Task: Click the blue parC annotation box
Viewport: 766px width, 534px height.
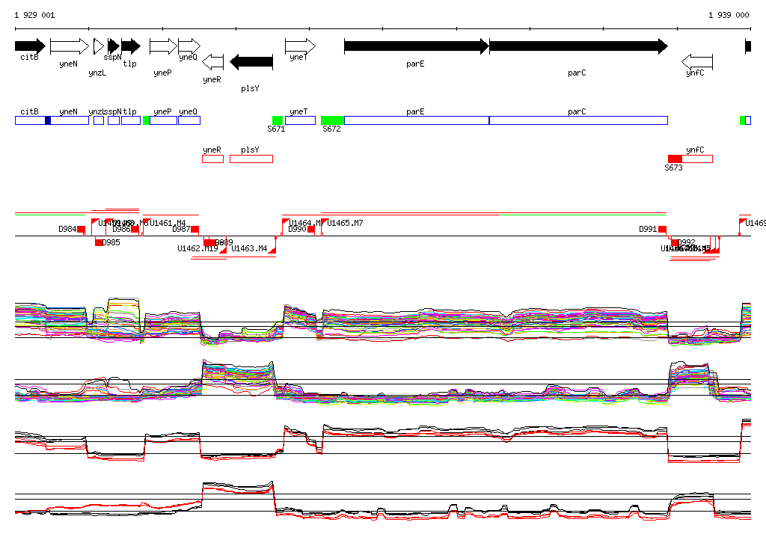Action: (578, 120)
